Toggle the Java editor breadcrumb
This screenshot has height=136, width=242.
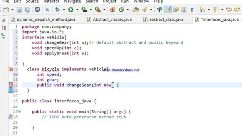point(160,9)
